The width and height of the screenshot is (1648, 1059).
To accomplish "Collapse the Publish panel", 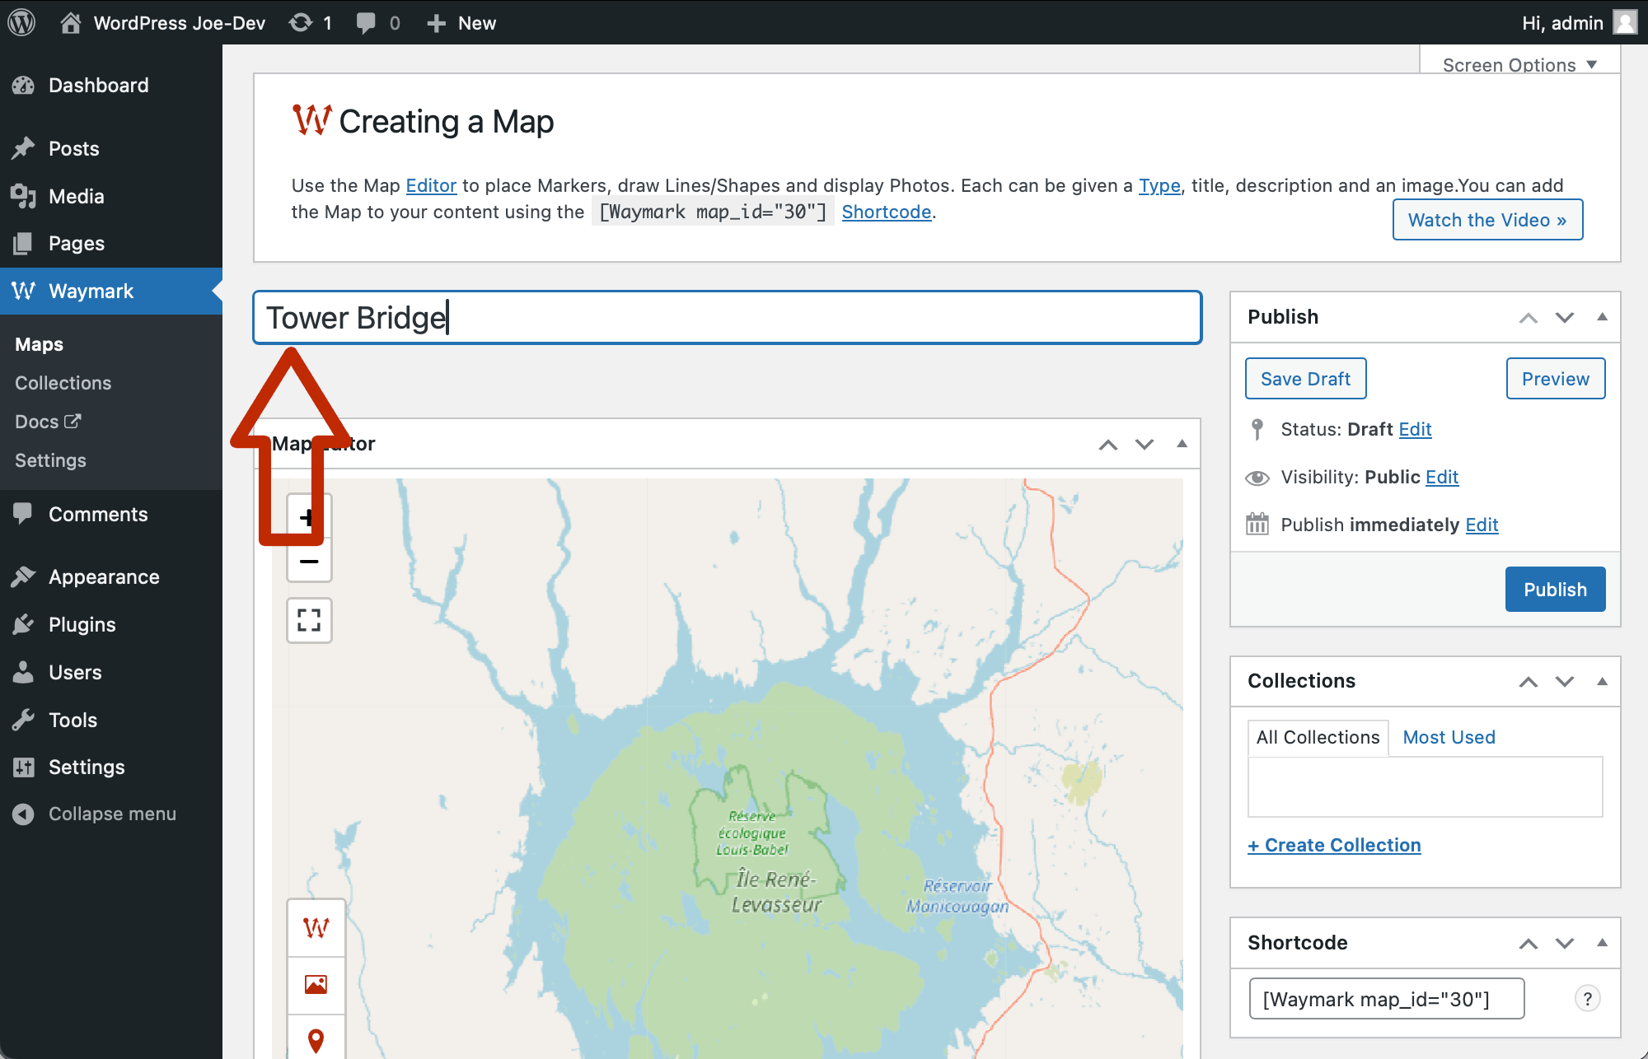I will pos(1601,317).
